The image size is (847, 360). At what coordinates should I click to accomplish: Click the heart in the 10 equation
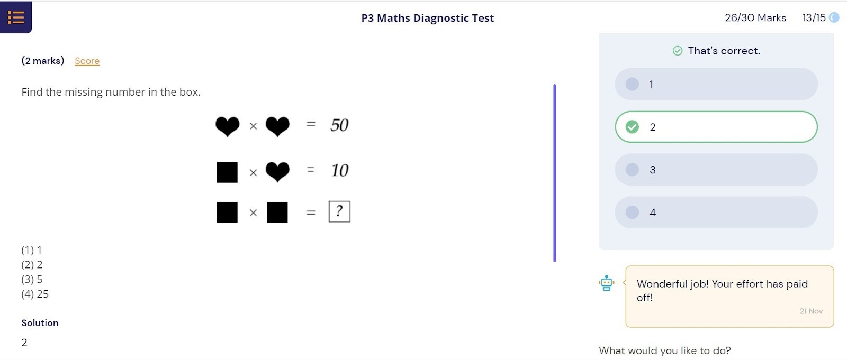(x=277, y=172)
